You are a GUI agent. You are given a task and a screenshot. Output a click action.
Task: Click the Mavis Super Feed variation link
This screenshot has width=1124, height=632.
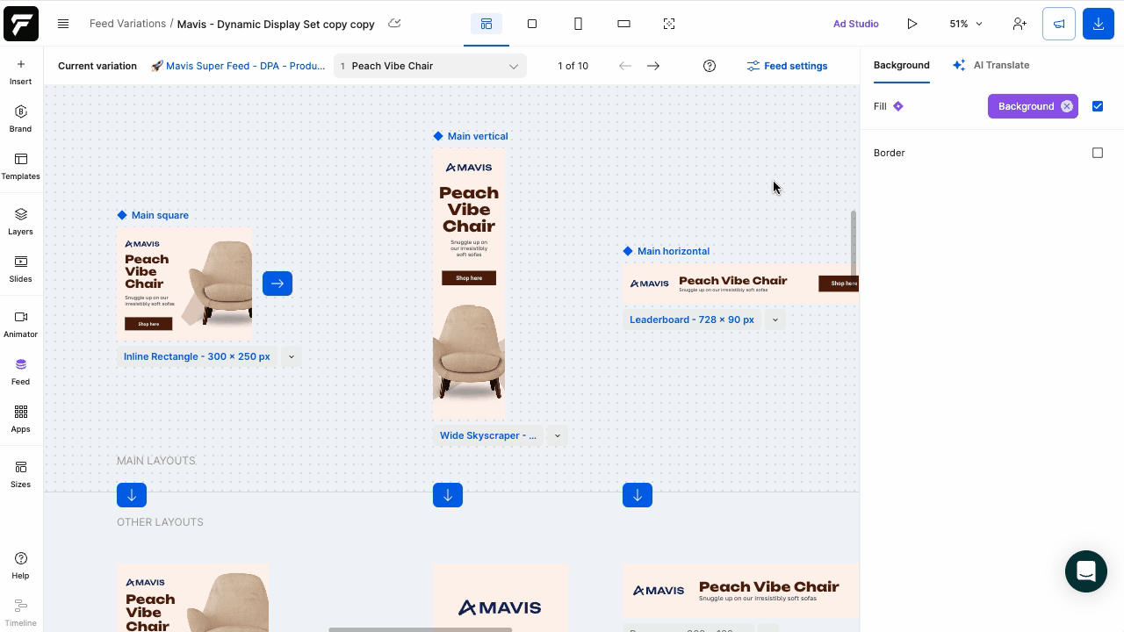click(x=238, y=66)
